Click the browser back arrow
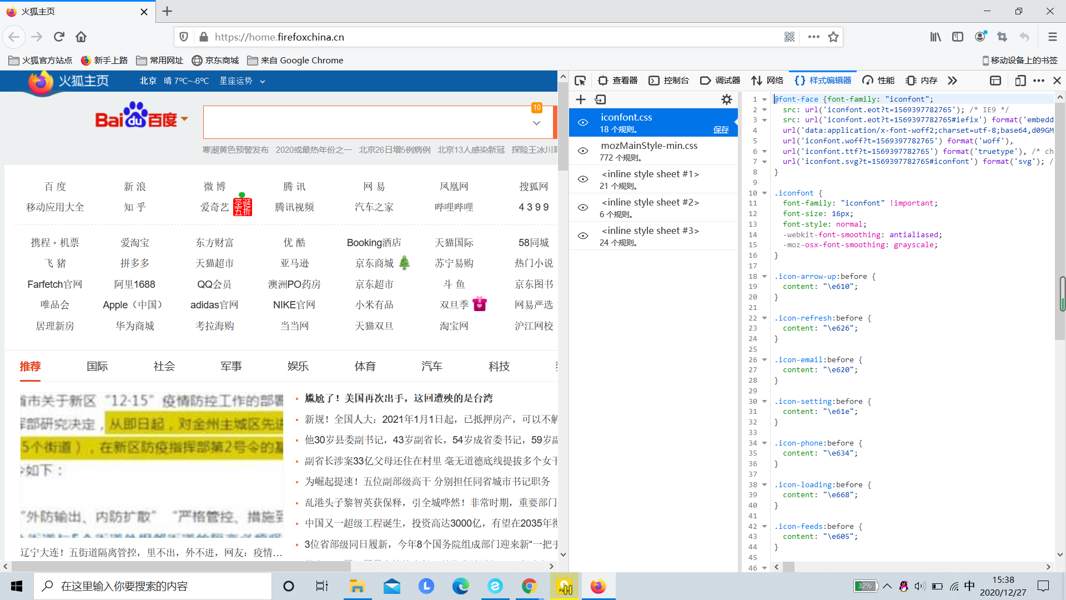The height and width of the screenshot is (600, 1066). (x=14, y=37)
